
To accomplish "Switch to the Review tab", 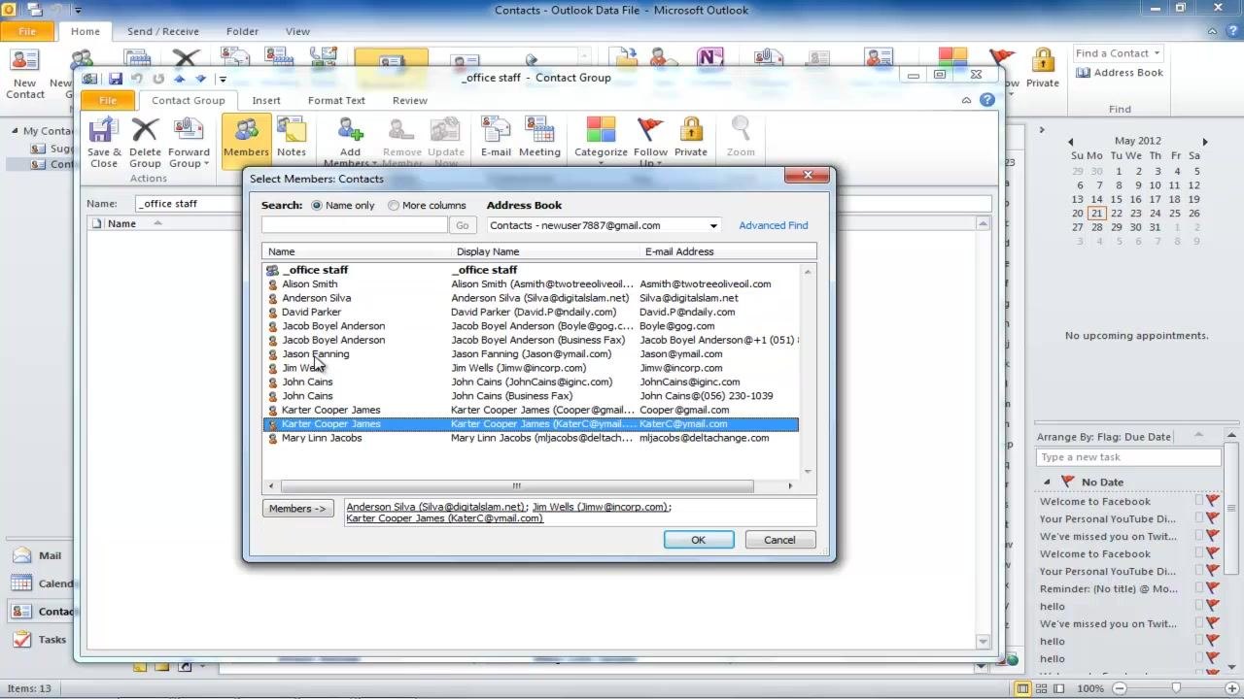I will [x=409, y=100].
